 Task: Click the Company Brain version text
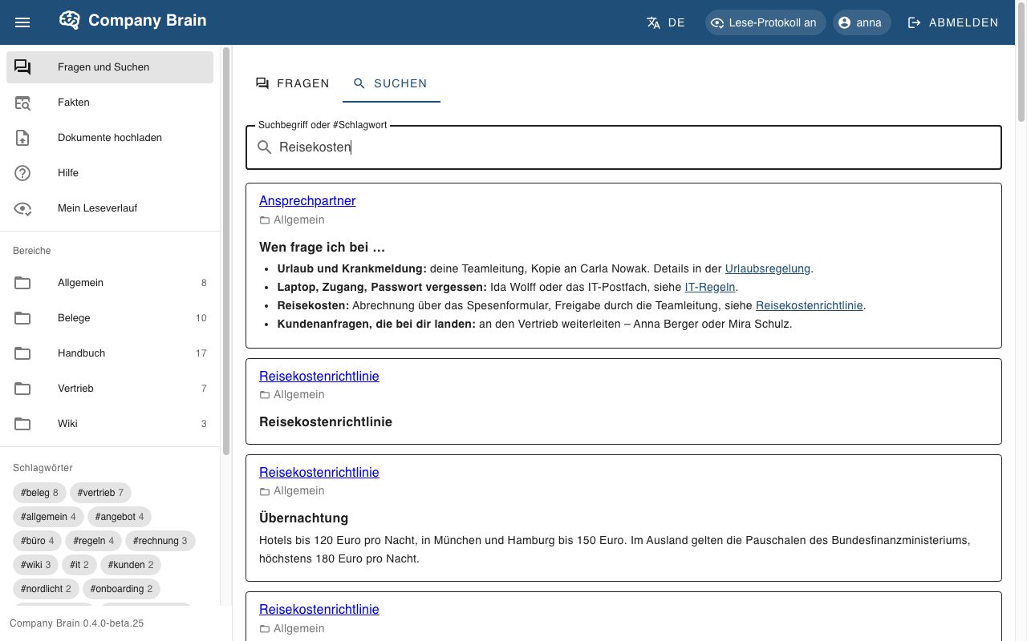click(77, 623)
